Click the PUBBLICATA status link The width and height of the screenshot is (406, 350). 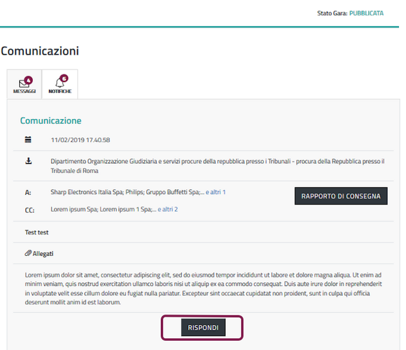[x=366, y=13]
